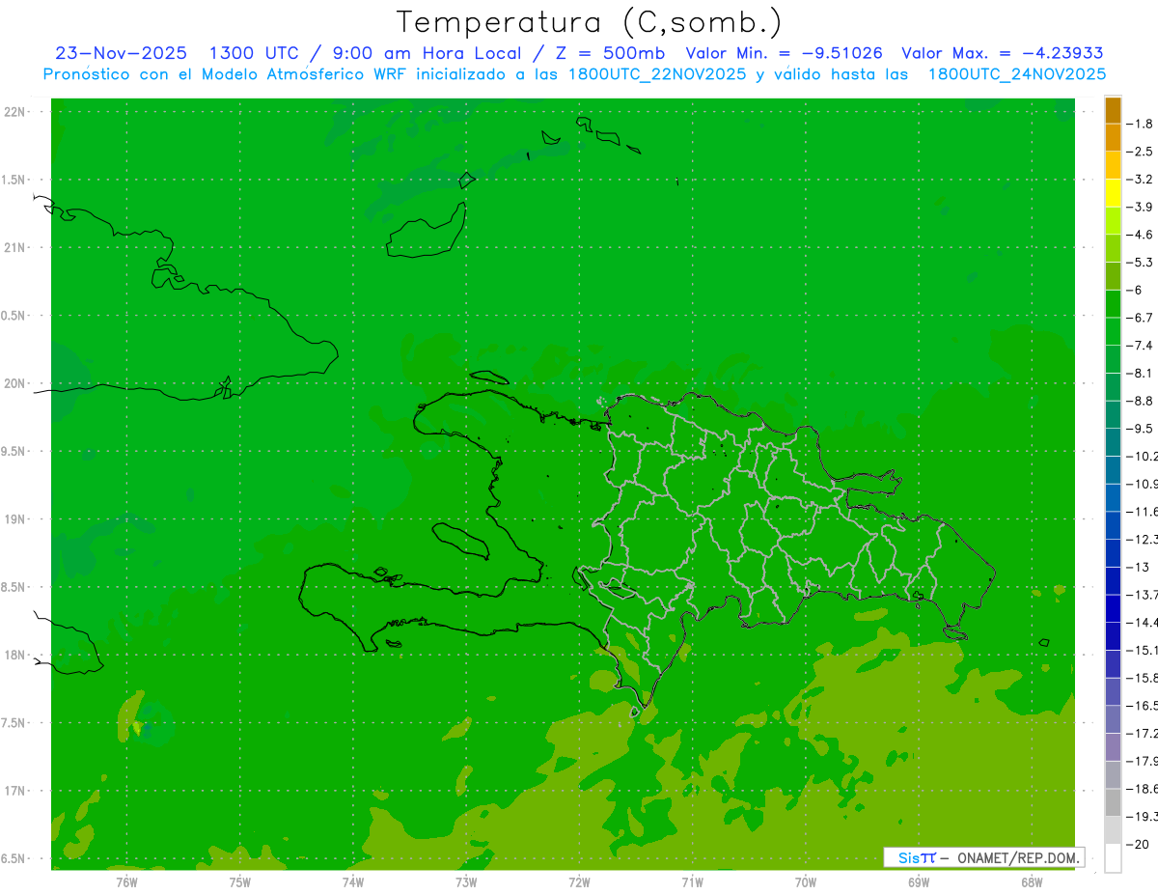
Task: Click the '-7.4' colorbar value
Action: click(x=1141, y=346)
